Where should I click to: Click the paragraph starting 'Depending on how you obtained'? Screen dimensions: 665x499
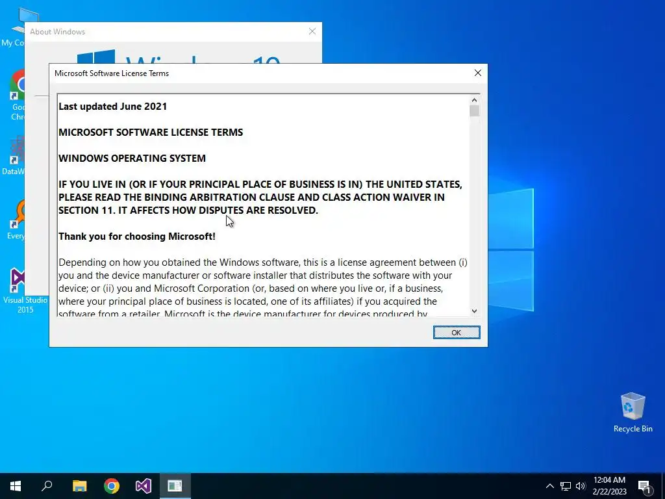[263, 288]
